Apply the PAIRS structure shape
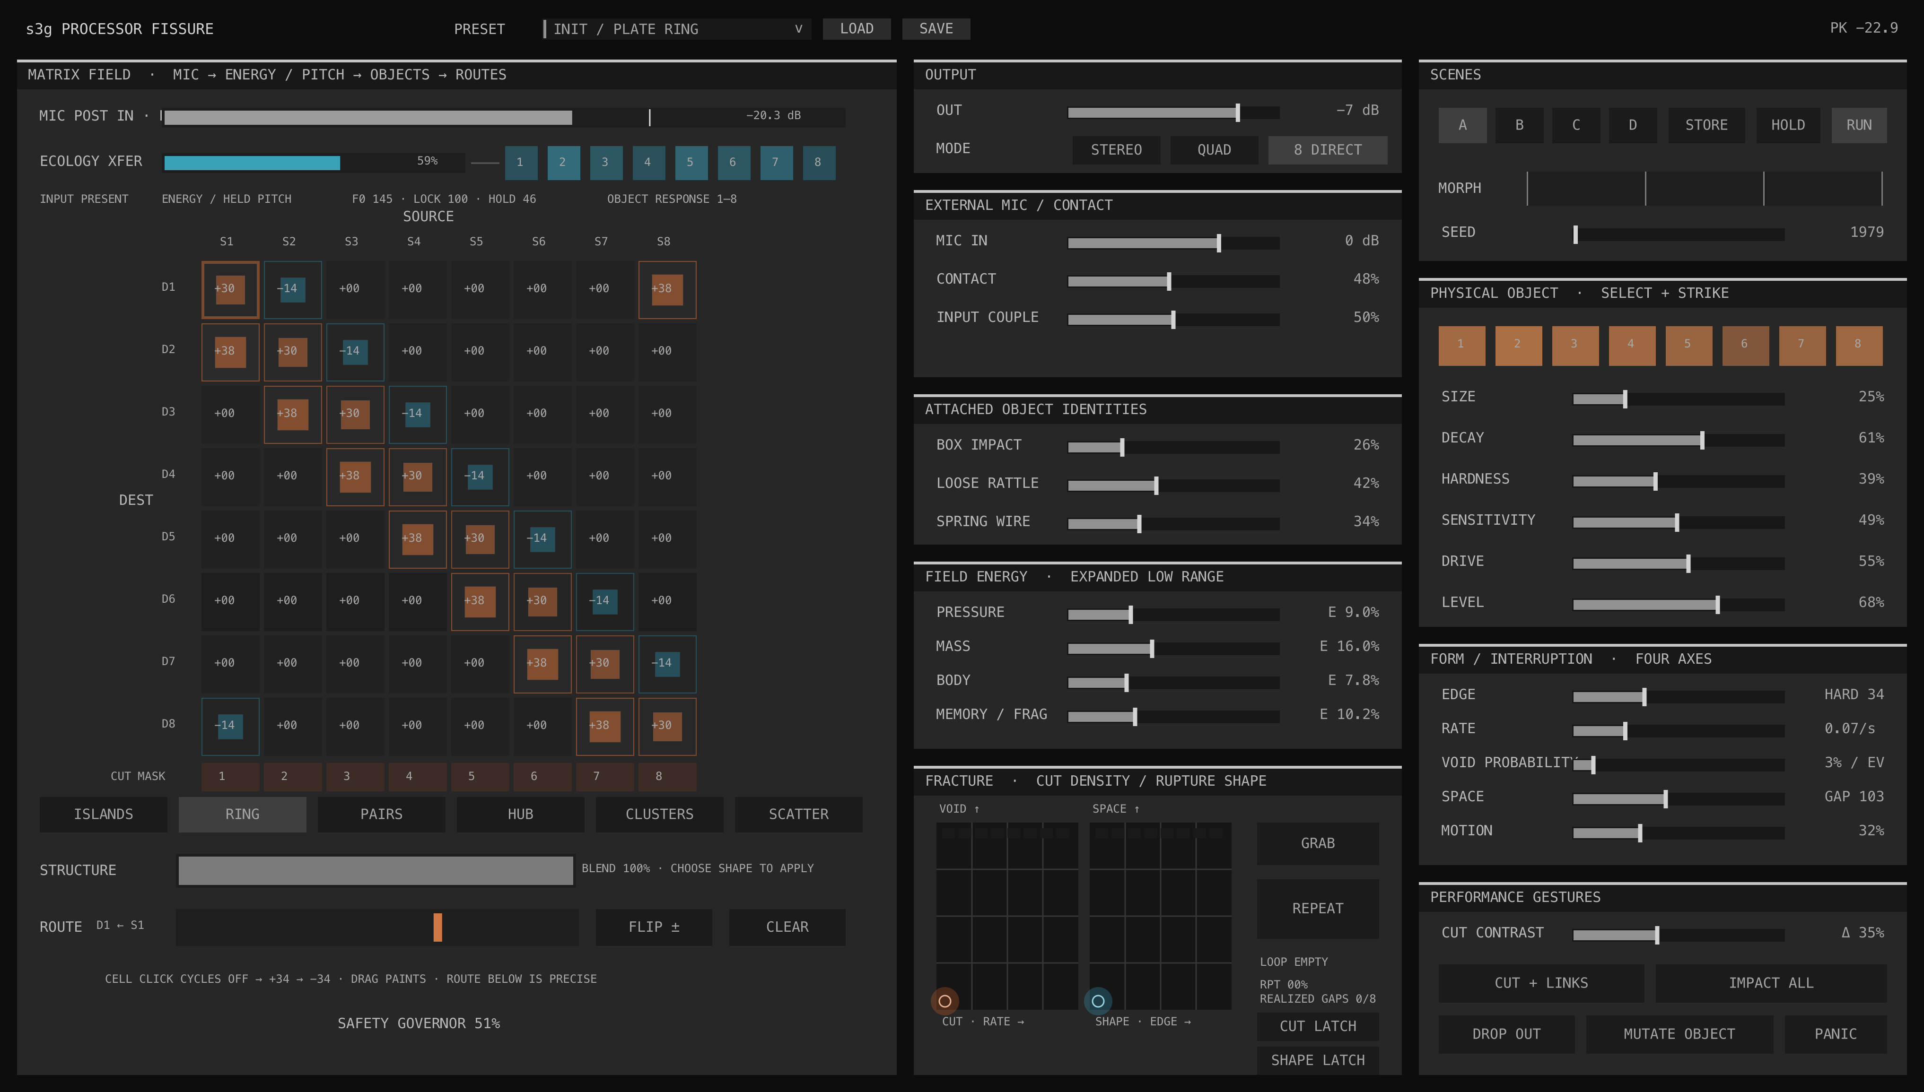This screenshot has height=1092, width=1924. (x=381, y=815)
